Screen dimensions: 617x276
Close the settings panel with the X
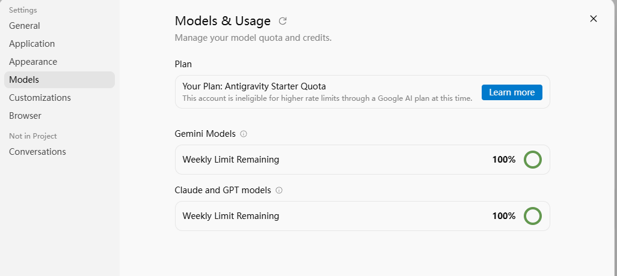(594, 19)
